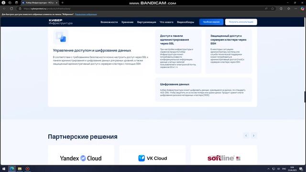Image resolution: width=306 pixels, height=172 pixels.
Task: Go back to the previous page
Action: 4,9
